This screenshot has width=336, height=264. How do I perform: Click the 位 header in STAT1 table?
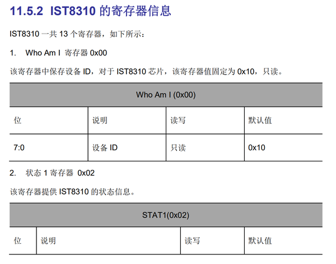point(17,241)
